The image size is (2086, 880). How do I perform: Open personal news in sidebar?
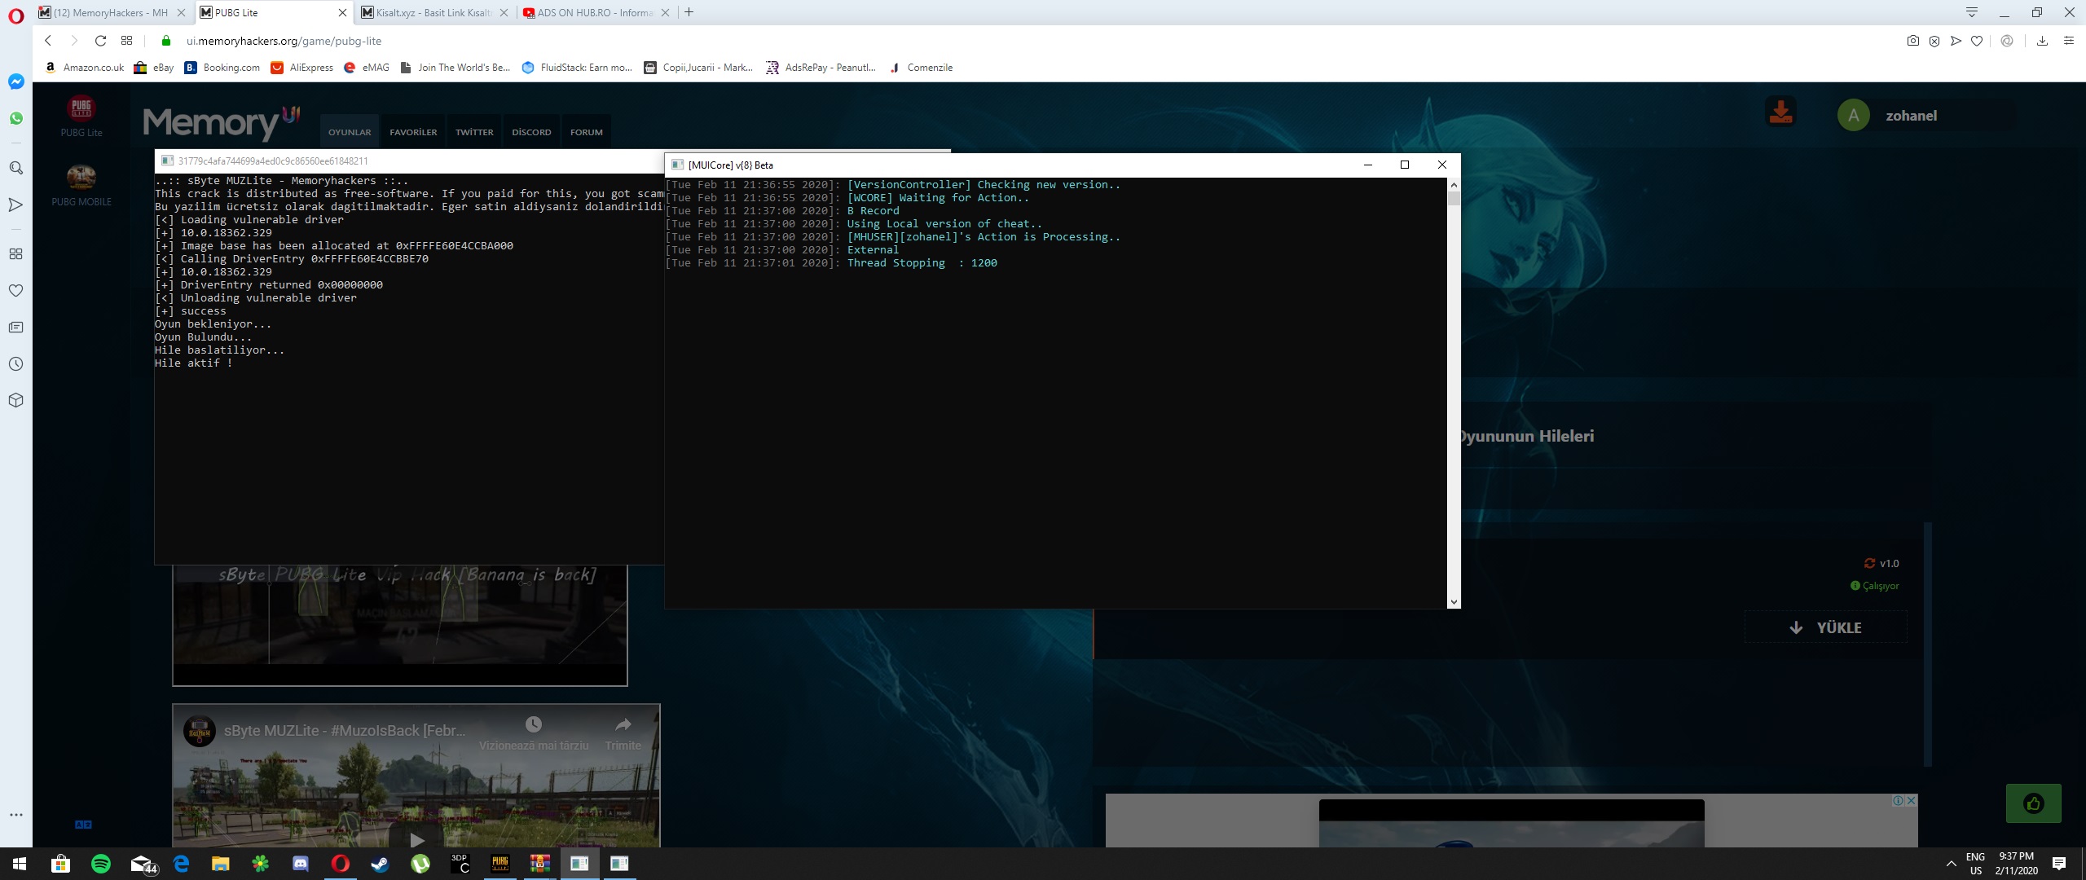(x=15, y=327)
